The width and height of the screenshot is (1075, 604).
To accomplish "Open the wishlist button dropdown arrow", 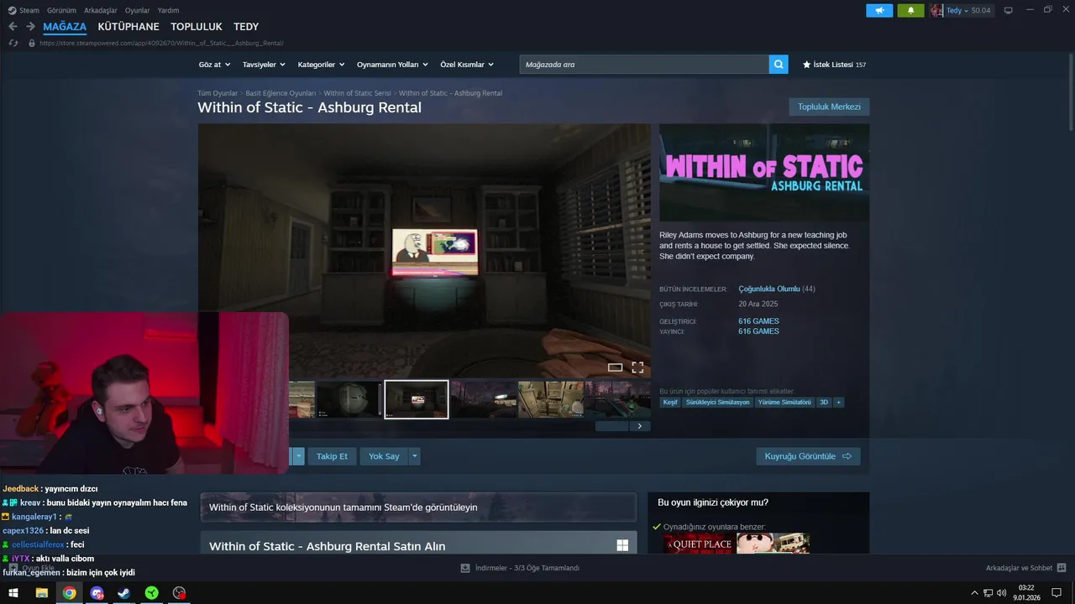I will pos(298,456).
